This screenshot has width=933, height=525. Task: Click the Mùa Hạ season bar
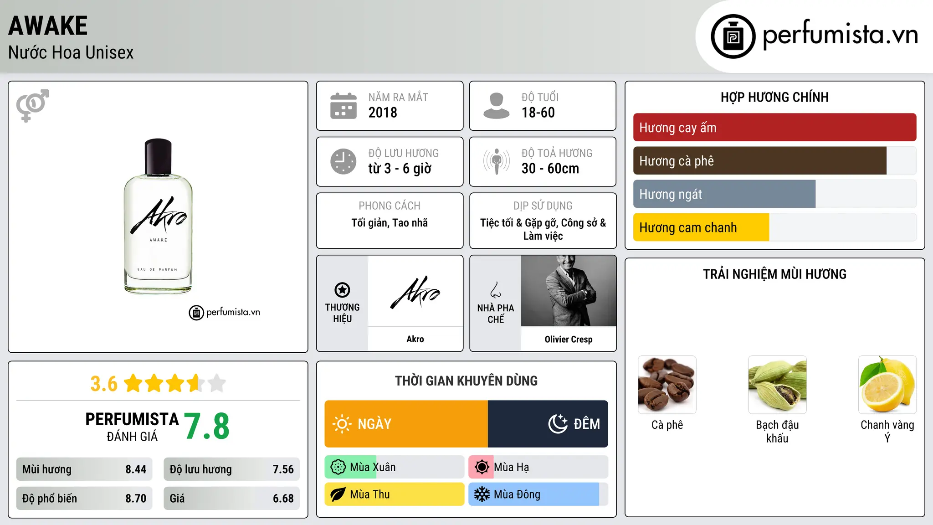(538, 467)
